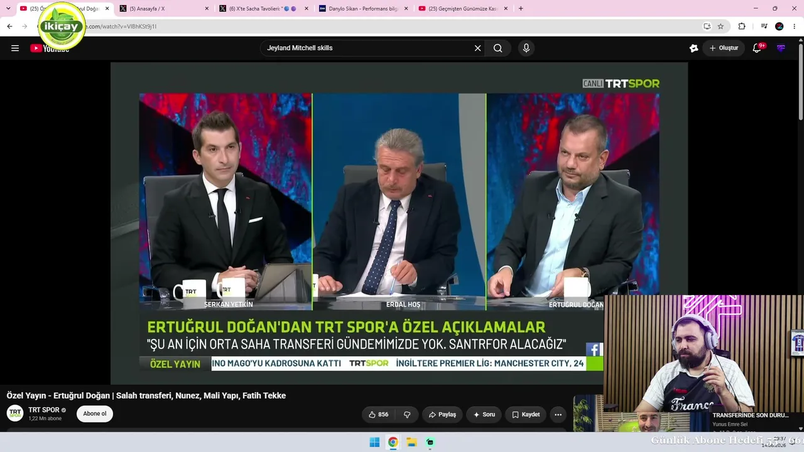Like the video with 856 likes
Viewport: 804px width, 452px height.
pos(378,414)
